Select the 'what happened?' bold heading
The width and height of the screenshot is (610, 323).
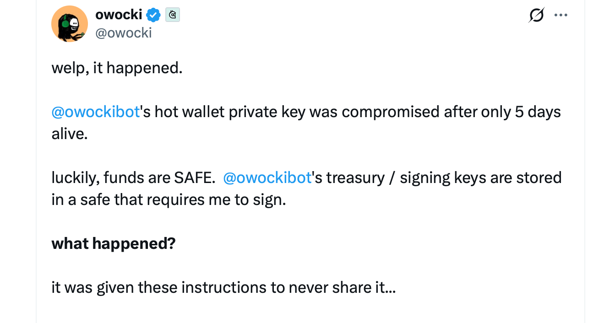click(113, 243)
